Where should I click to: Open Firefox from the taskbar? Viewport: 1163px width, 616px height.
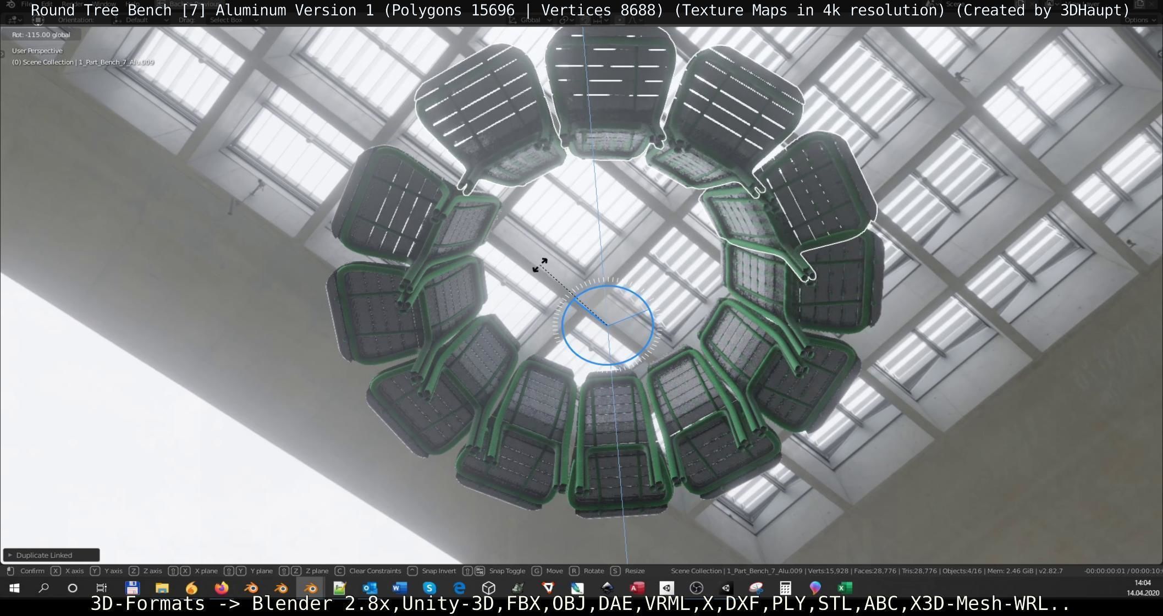222,588
